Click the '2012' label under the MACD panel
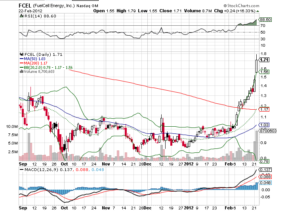This screenshot has height=211, width=286. click(189, 208)
